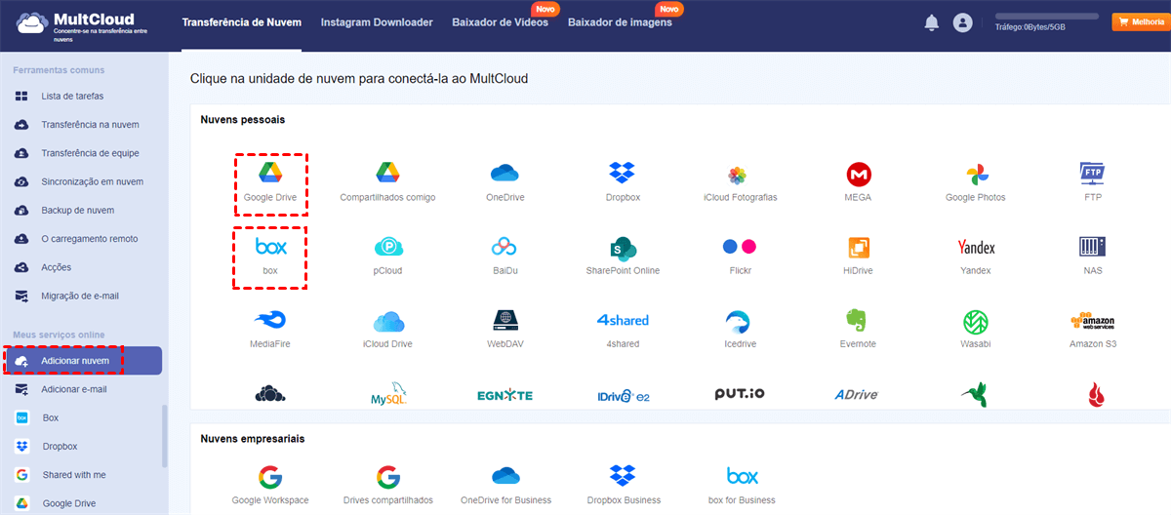Viewport: 1171px width, 515px height.
Task: Open Baixador de Vídeos tab
Action: pyautogui.click(x=500, y=22)
